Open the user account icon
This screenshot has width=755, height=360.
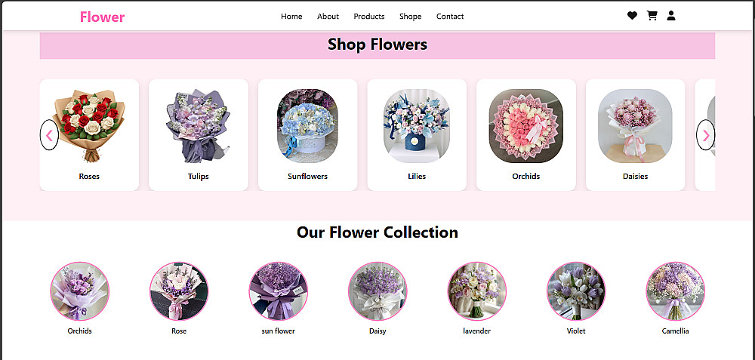[671, 16]
